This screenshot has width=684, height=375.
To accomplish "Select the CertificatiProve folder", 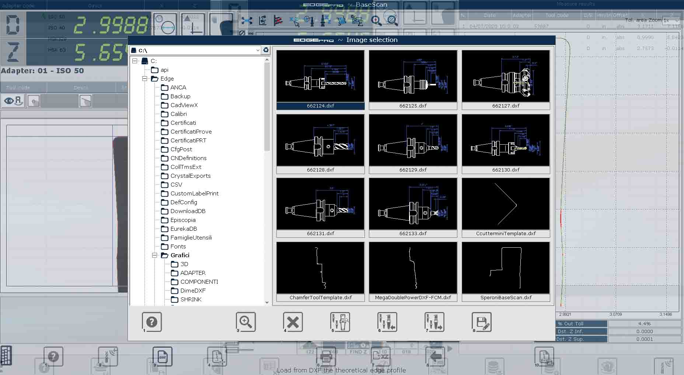I will point(191,132).
